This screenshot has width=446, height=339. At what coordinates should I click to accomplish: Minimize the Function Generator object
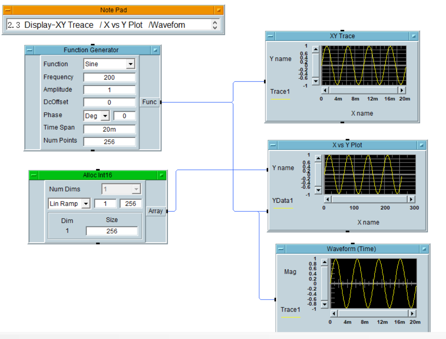pos(29,50)
